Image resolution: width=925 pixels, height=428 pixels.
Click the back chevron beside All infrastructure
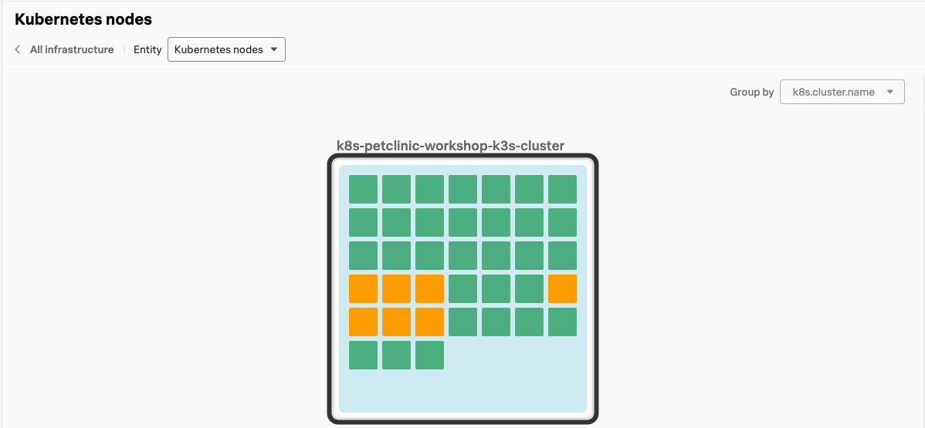pyautogui.click(x=18, y=50)
